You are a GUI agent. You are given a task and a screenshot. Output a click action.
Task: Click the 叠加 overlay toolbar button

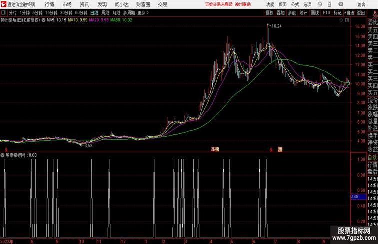(281, 13)
